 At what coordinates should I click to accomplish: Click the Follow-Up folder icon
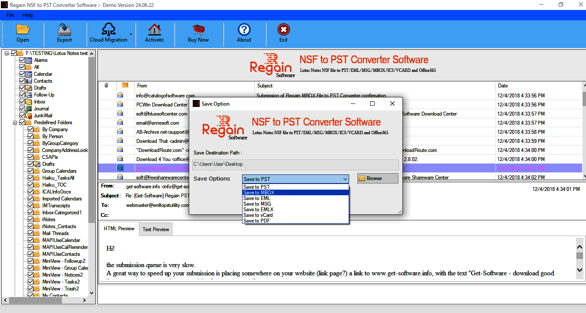tap(29, 95)
